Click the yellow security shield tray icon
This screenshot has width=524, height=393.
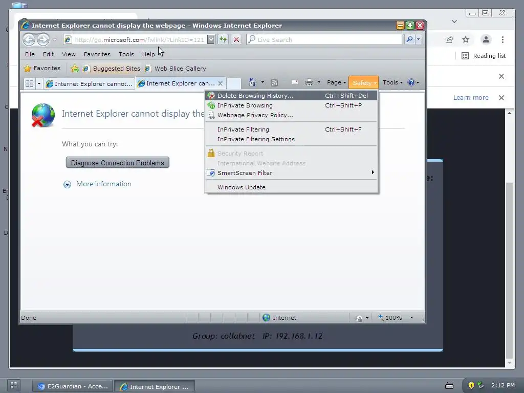tap(471, 385)
